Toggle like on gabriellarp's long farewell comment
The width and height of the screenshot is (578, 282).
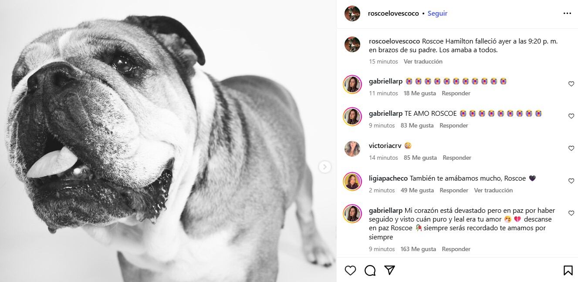point(571,212)
